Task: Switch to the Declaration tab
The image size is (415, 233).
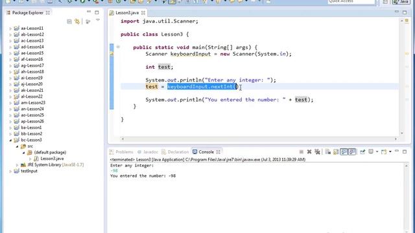Action: [175, 152]
